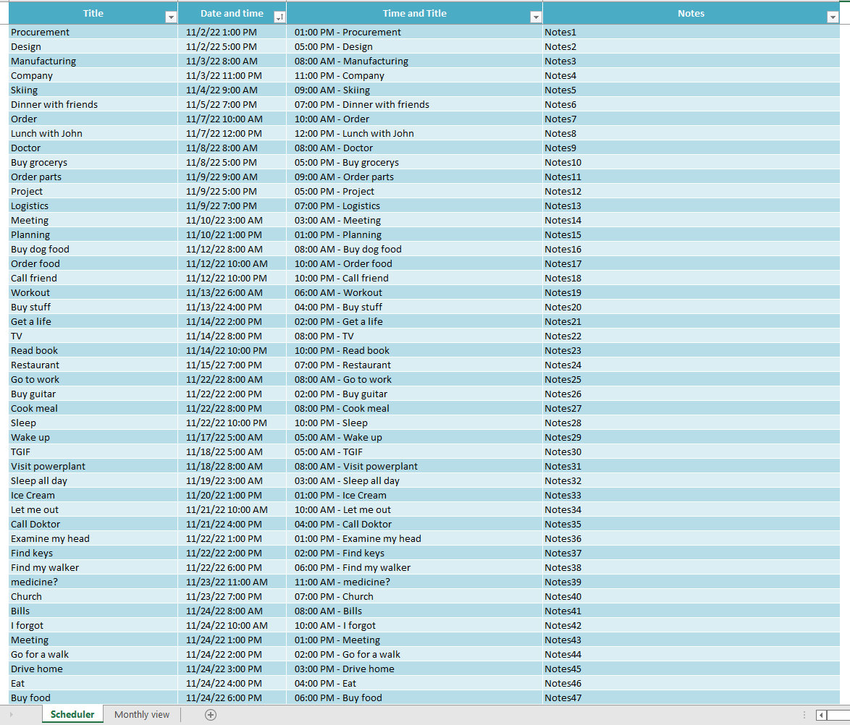Select the Procurement title cell
The height and width of the screenshot is (725, 850).
point(93,32)
